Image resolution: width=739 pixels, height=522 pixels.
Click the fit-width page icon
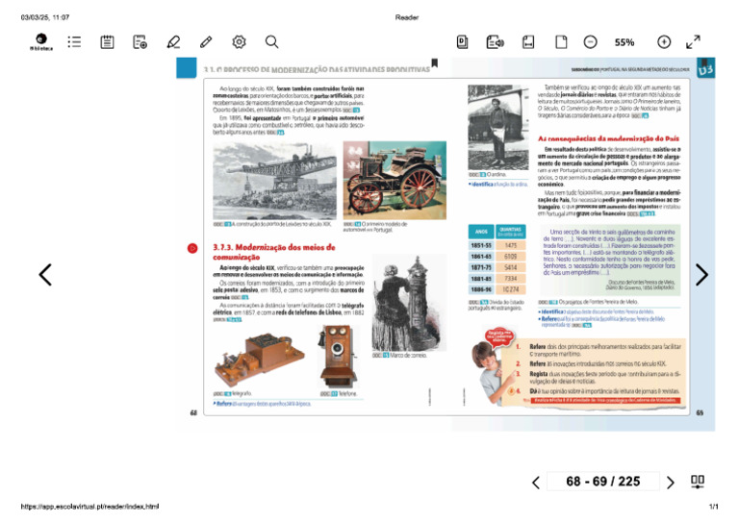tap(528, 42)
